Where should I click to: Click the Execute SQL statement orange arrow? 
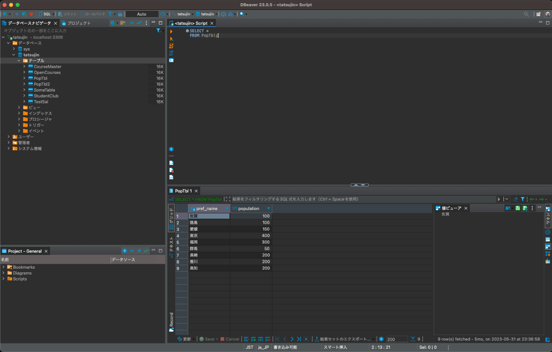coord(171,32)
